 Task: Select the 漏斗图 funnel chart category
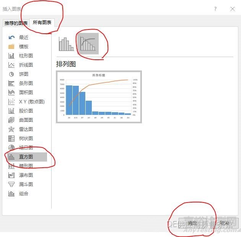[11, 184]
